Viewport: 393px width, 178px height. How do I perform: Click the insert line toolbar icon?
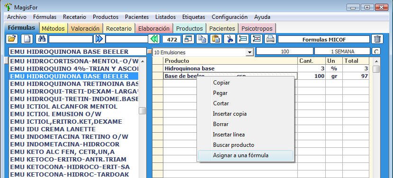(243, 39)
